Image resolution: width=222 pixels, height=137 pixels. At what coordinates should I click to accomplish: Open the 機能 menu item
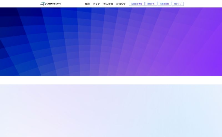coord(87,4)
